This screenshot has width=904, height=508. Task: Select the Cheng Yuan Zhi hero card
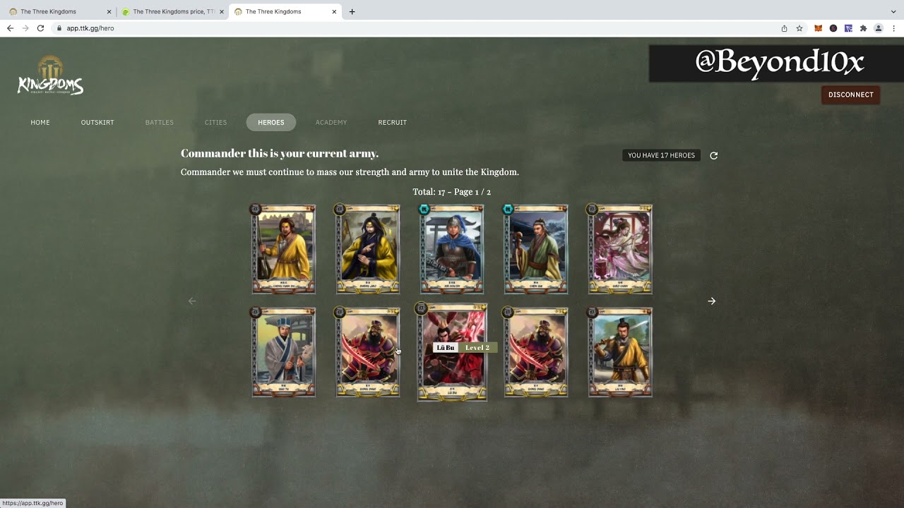point(284,249)
